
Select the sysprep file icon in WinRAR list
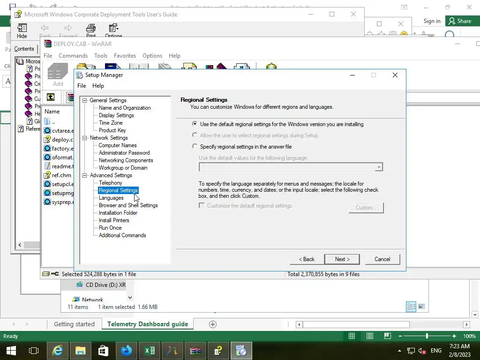[47, 202]
